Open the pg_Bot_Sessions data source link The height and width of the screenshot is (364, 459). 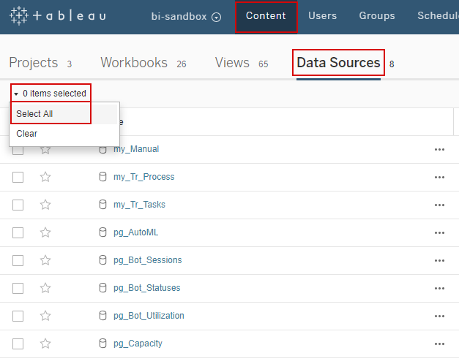click(x=148, y=260)
